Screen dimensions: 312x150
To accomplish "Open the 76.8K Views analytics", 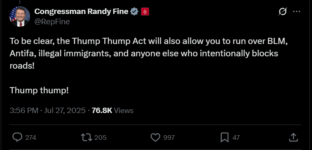I will 113,111.
